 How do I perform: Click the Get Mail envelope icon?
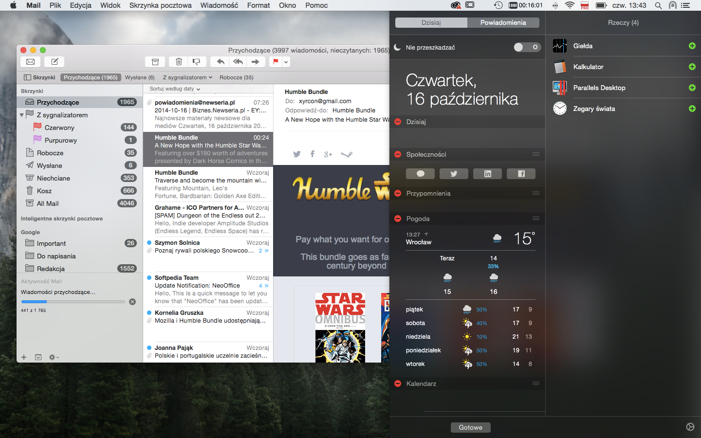tap(30, 62)
